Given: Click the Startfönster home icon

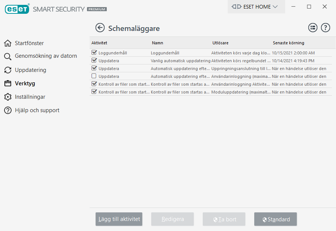Looking at the screenshot, I should pyautogui.click(x=7, y=43).
